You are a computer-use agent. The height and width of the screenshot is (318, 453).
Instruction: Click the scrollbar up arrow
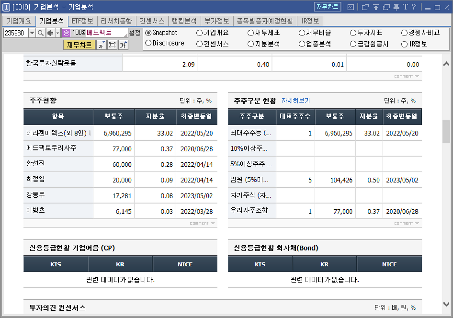pyautogui.click(x=446, y=64)
